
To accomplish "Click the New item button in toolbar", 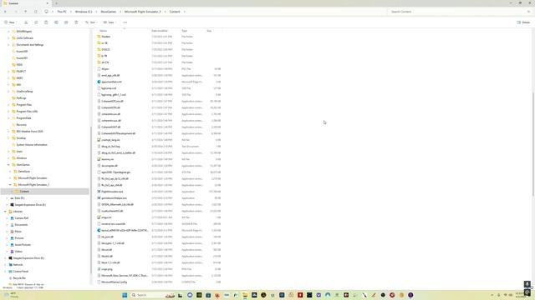I will point(9,22).
